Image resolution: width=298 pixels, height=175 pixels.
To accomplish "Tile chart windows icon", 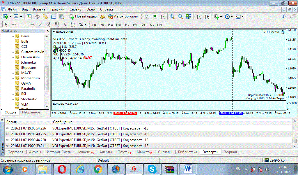I will pyautogui.click(x=189, y=17).
